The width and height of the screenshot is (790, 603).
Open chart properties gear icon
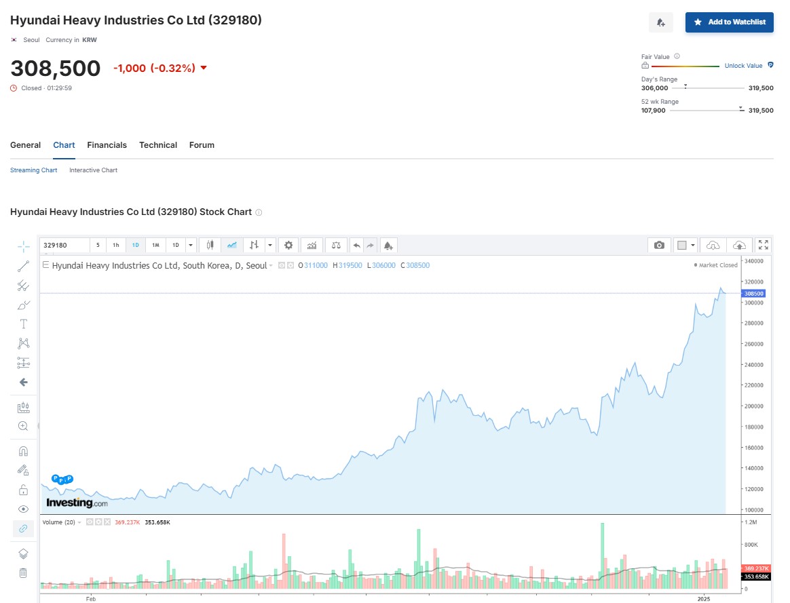pos(288,245)
